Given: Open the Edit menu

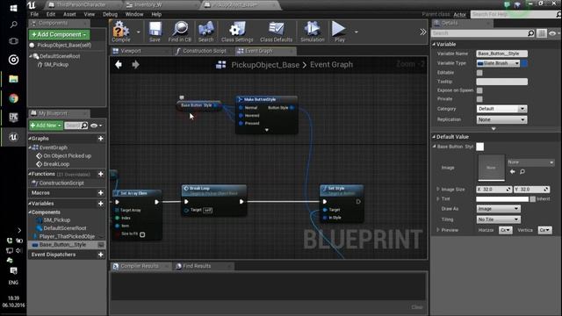Looking at the screenshot, I should [x=51, y=14].
